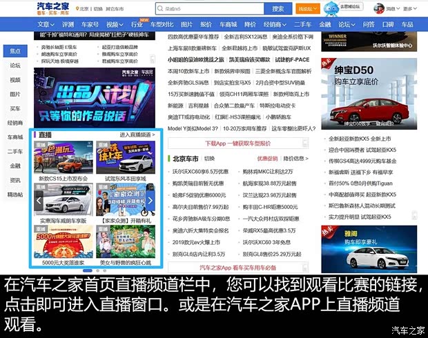Open 美女与野兽的疯狂心跳 live thumbnail
Screen dimensions: 428x338
(x=126, y=241)
